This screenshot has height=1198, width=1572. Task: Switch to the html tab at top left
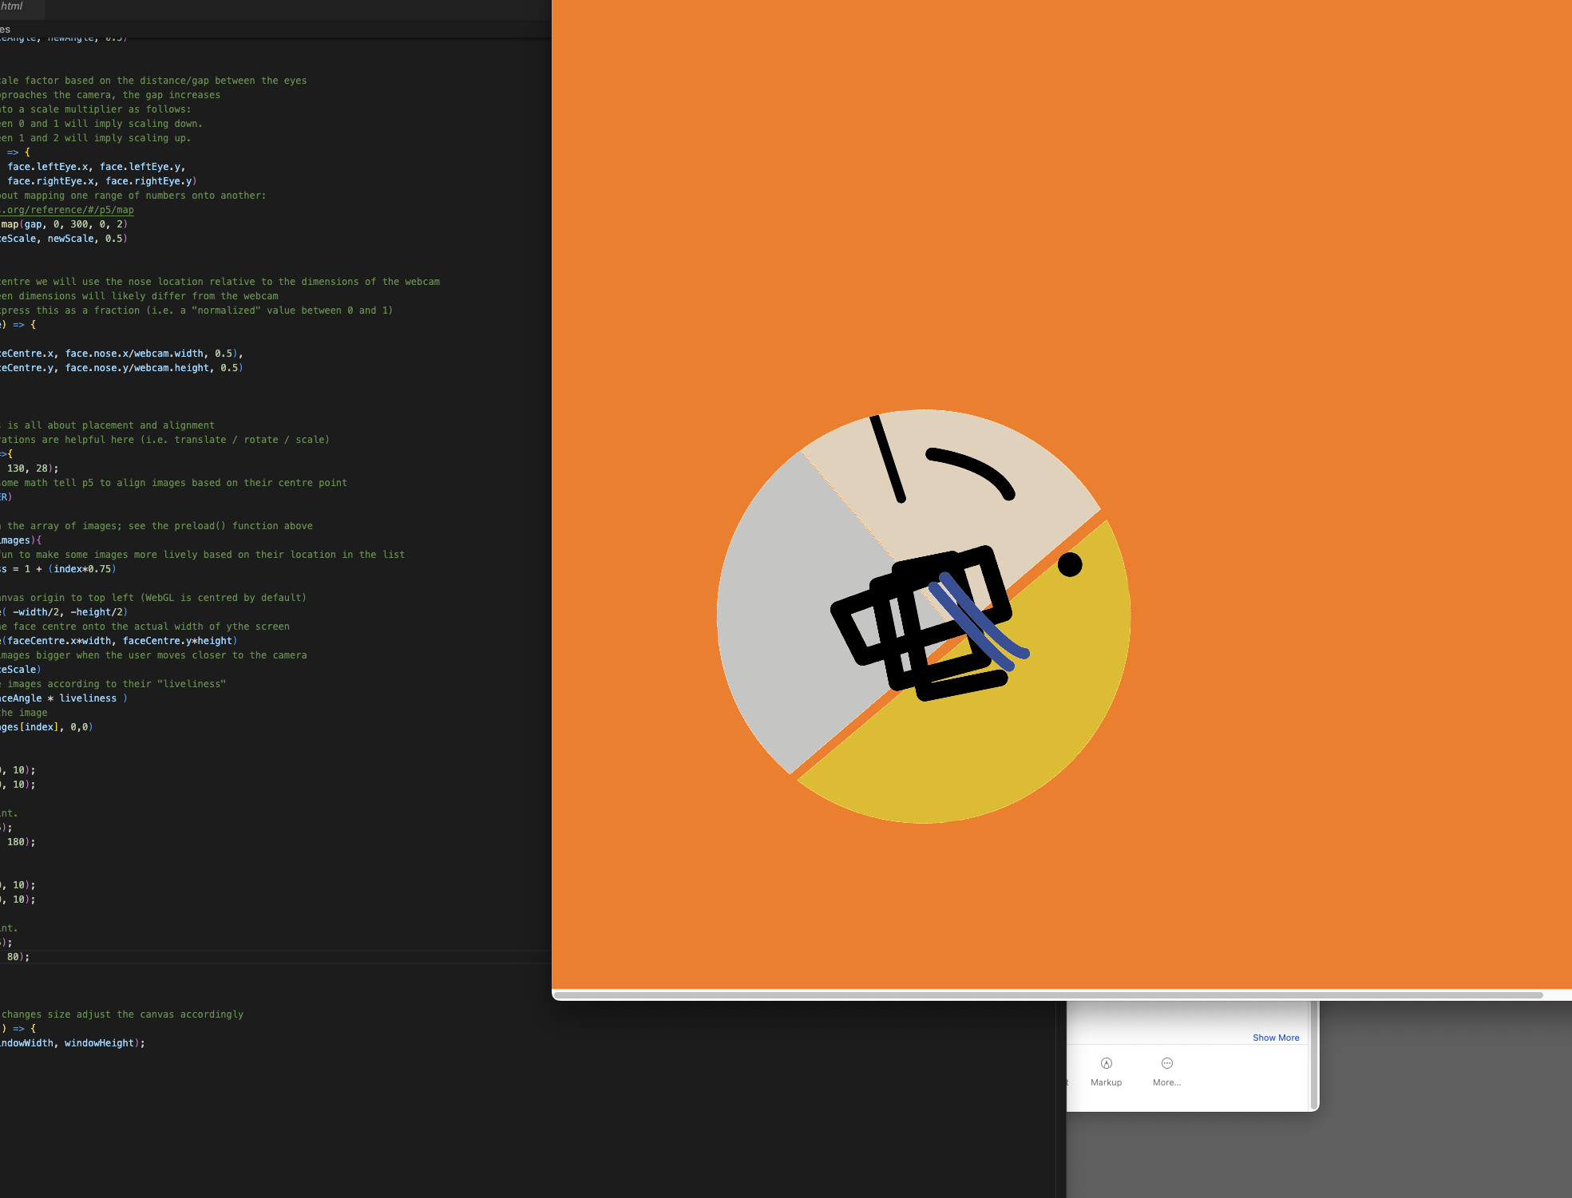click(x=13, y=6)
